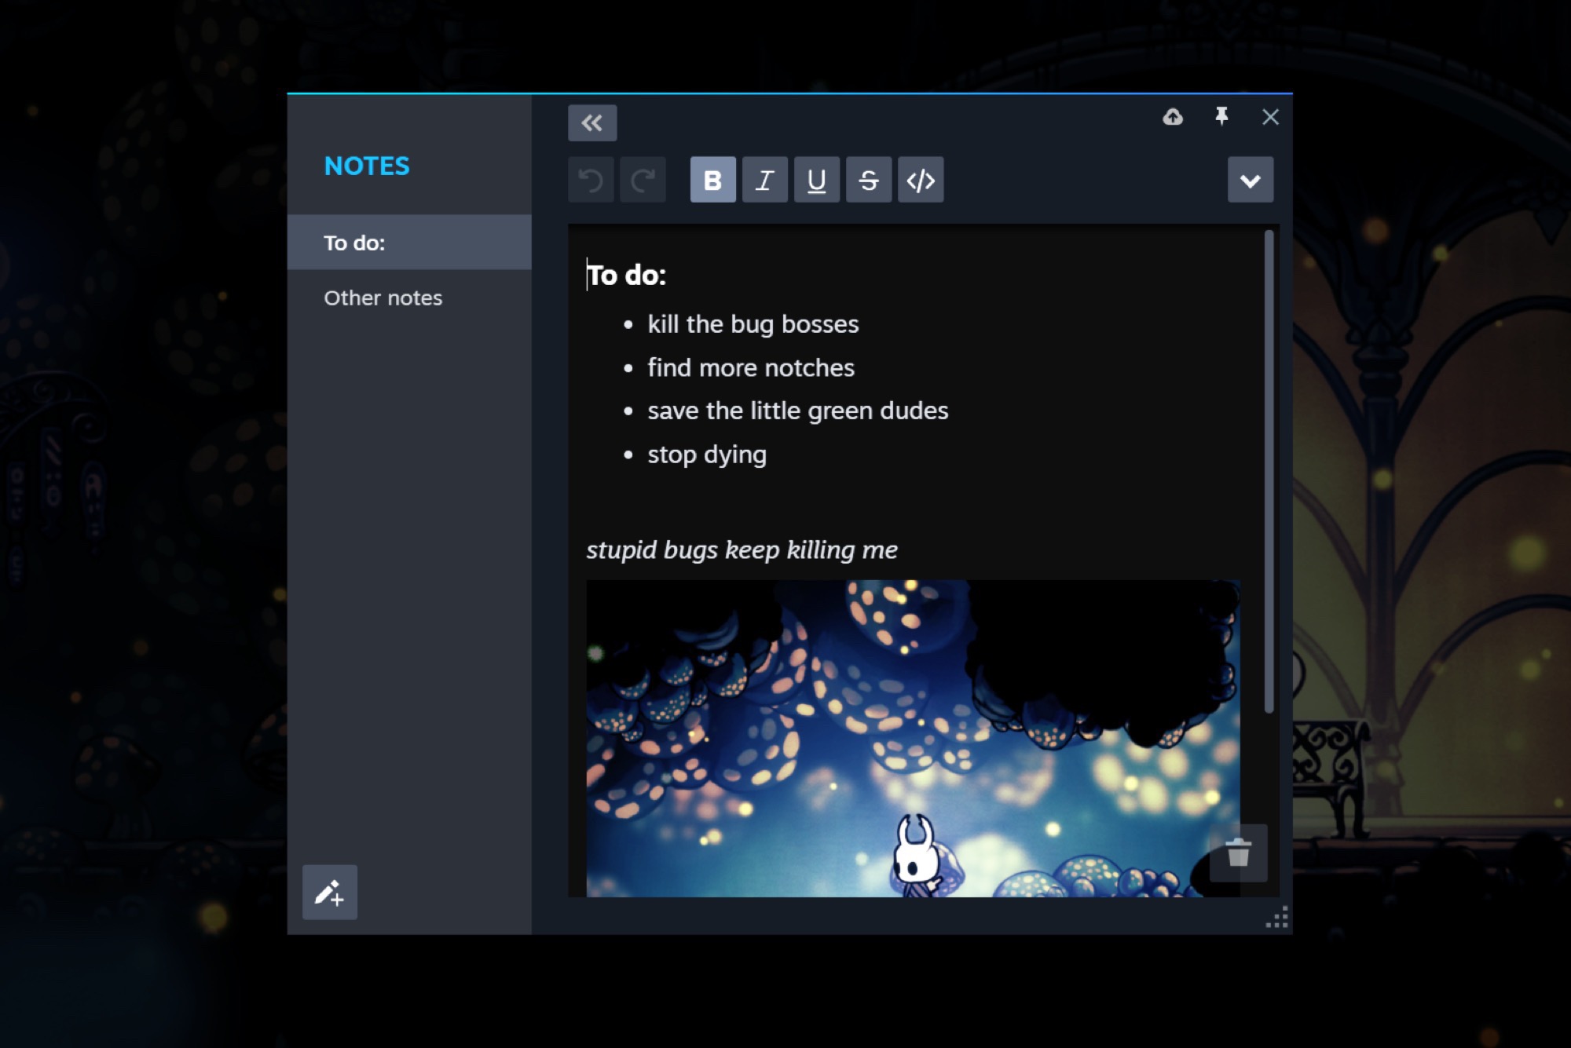Viewport: 1571px width, 1048px height.
Task: Click the window resize grip corner
Action: pyautogui.click(x=1278, y=918)
